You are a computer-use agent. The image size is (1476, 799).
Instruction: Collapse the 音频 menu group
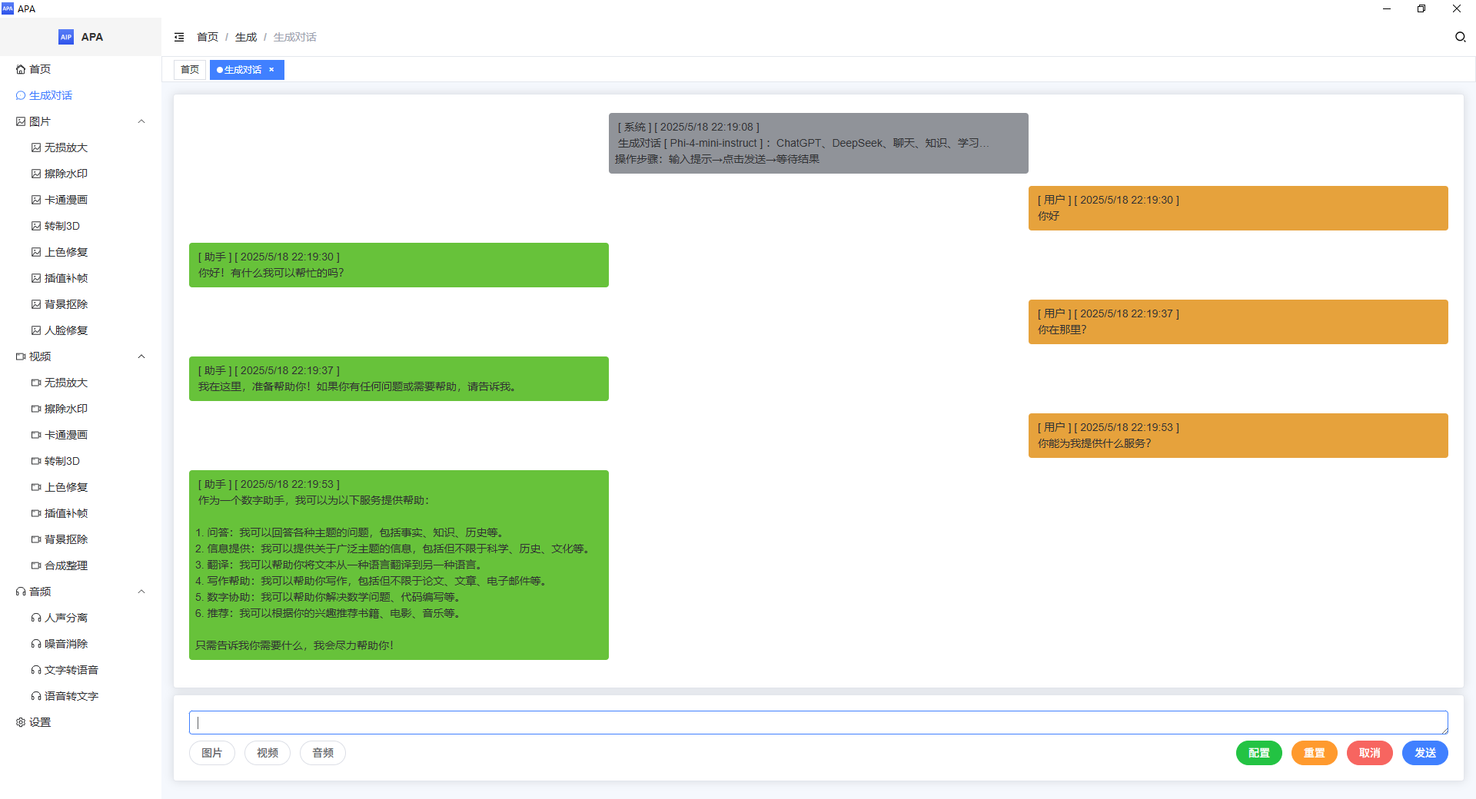tap(81, 592)
